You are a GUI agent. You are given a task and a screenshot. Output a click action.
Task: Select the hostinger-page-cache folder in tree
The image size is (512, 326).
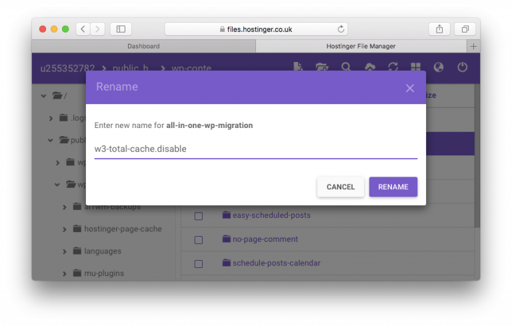point(123,229)
